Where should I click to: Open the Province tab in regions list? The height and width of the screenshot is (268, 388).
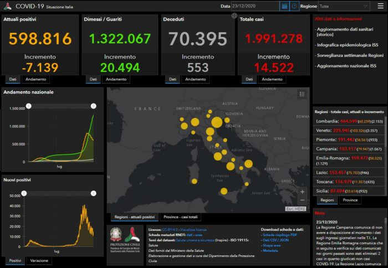tap(350, 200)
